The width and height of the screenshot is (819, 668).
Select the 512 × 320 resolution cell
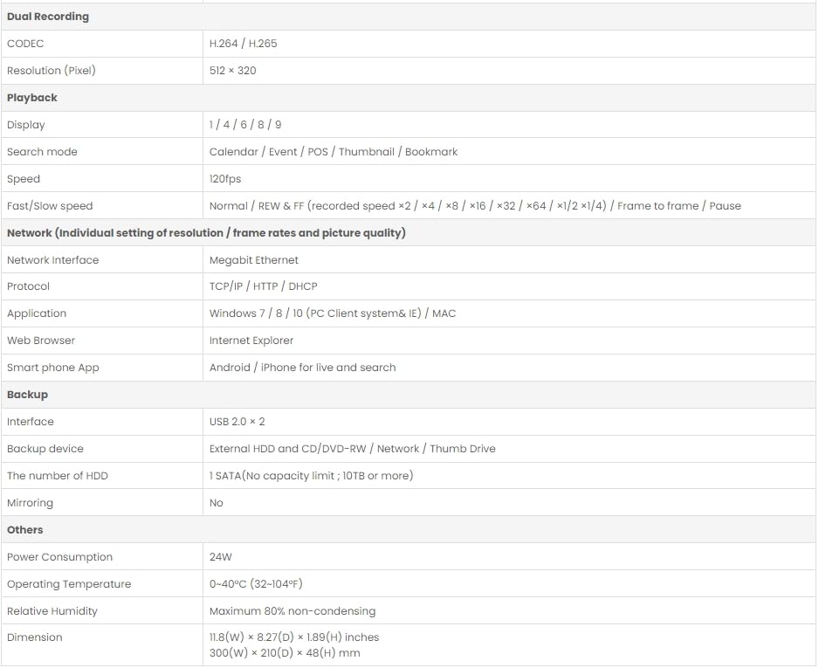232,71
